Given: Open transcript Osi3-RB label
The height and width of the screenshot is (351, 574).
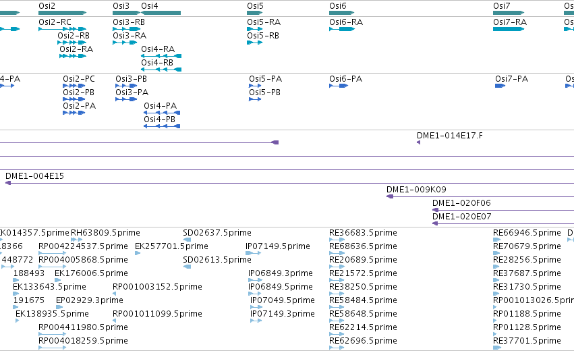Looking at the screenshot, I should pos(129,22).
